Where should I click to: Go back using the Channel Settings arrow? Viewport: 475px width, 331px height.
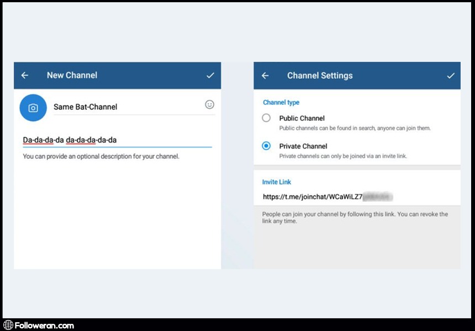[x=265, y=76]
